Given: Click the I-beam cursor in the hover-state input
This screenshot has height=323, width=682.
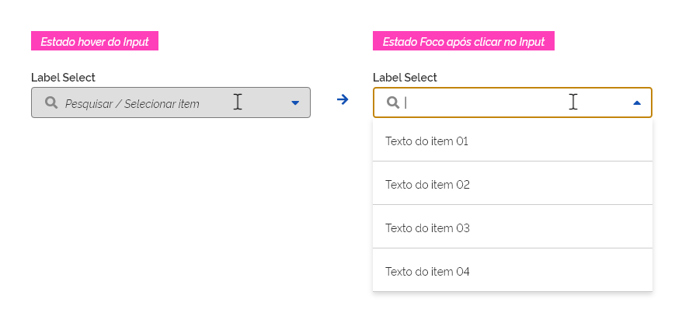Looking at the screenshot, I should [238, 102].
